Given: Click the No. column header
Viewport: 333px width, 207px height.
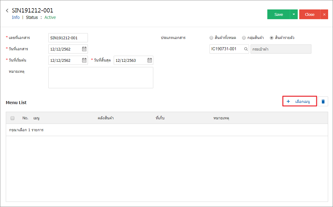Looking at the screenshot, I should pos(25,118).
